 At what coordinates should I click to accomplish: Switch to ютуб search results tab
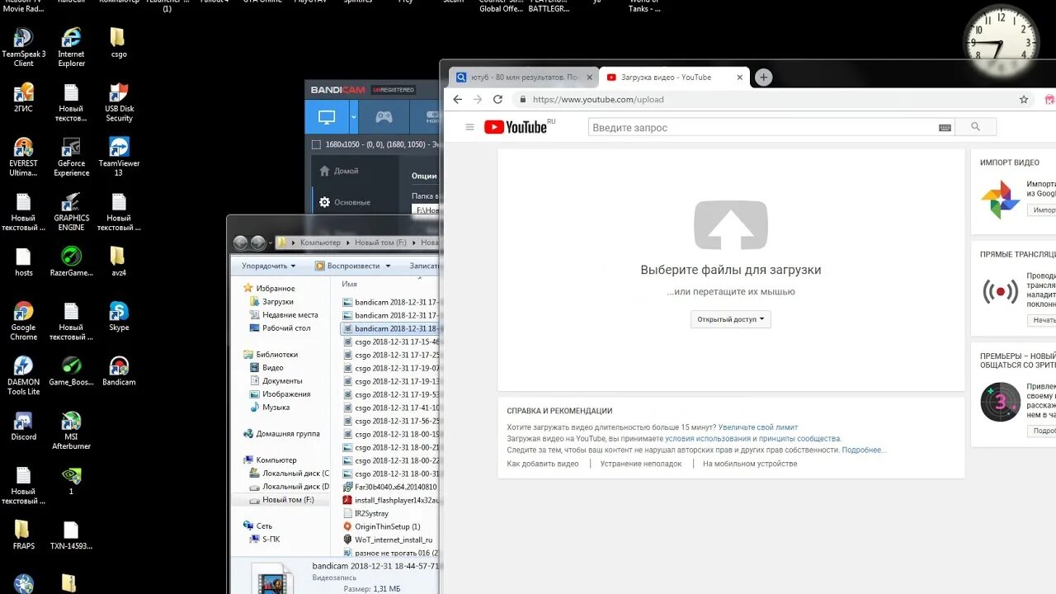point(523,78)
